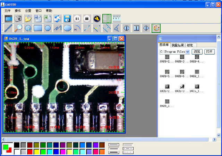
Task: Select the ellipse measurement tool
Action: tap(67, 28)
